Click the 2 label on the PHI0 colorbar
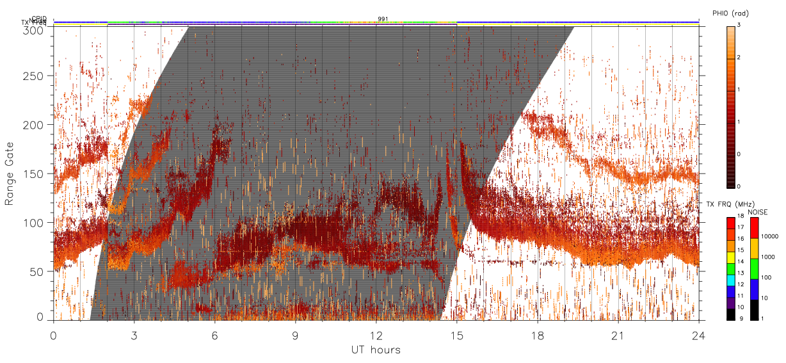 pos(740,58)
